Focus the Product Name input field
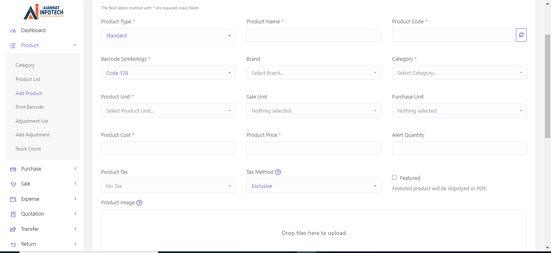The height and width of the screenshot is (253, 551). click(313, 35)
